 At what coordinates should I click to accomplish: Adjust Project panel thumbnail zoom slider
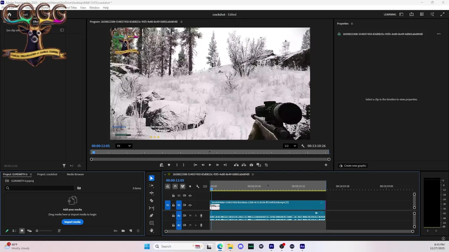tap(43, 231)
